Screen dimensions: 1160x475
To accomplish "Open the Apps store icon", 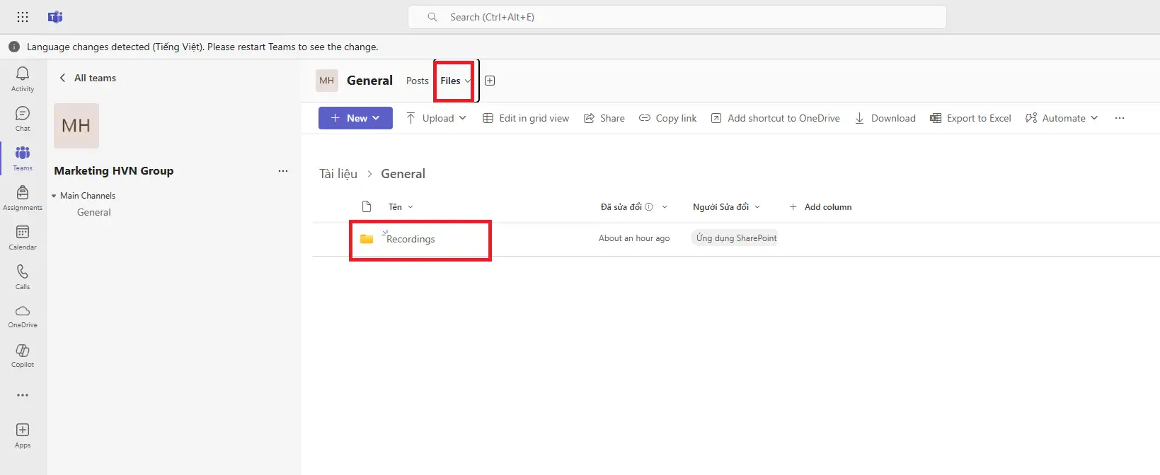I will coord(23,435).
